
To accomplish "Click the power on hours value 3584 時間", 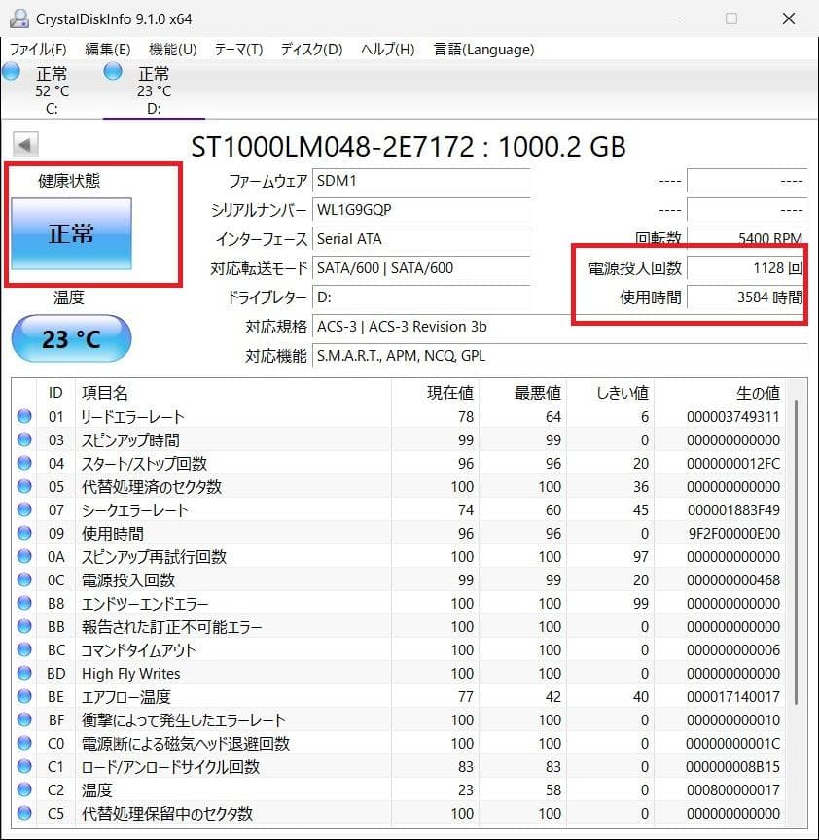I will coord(747,297).
